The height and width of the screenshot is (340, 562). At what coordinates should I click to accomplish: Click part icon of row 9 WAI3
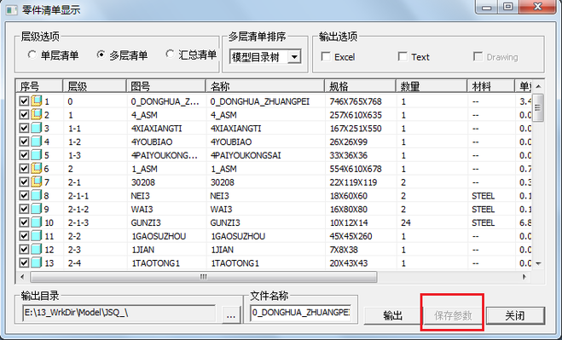[36, 209]
